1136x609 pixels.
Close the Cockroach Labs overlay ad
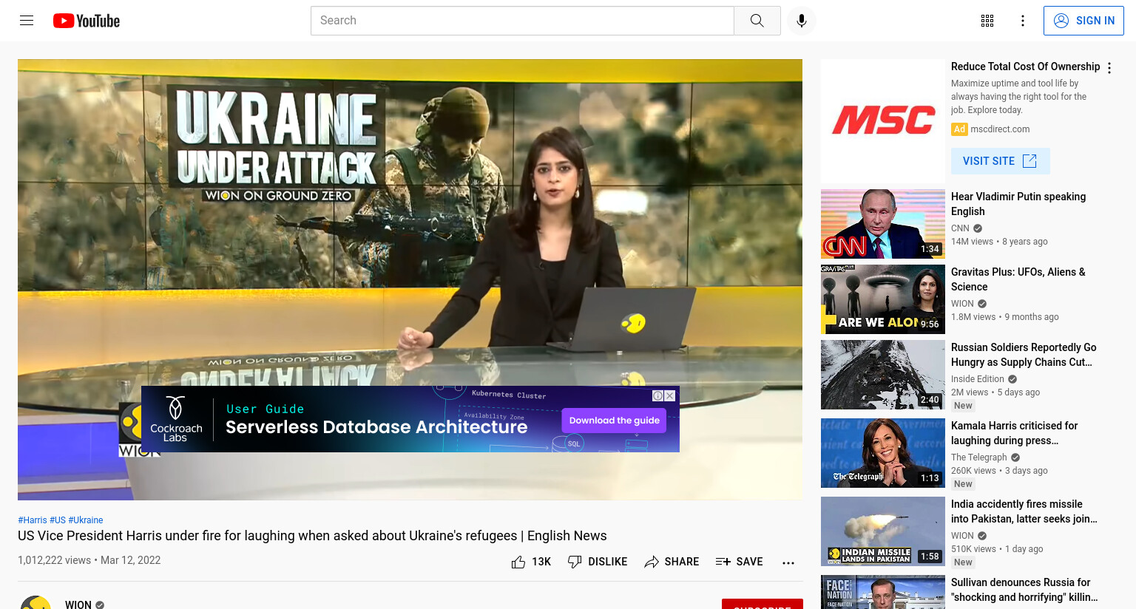pyautogui.click(x=670, y=396)
